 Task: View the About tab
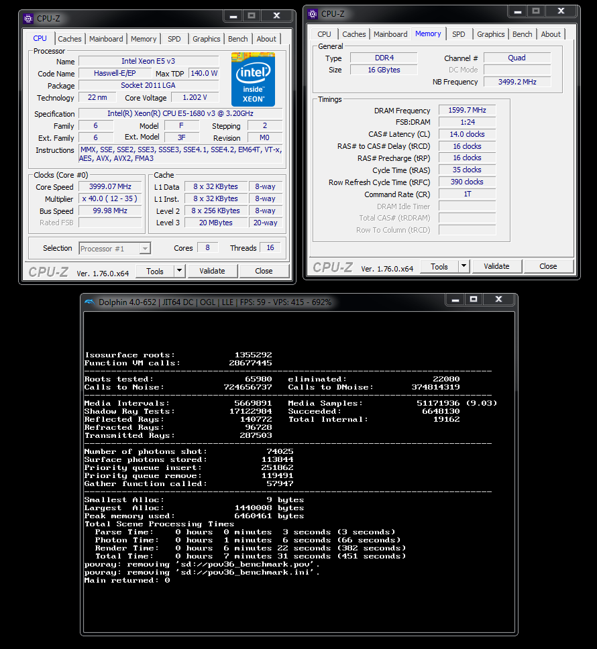pos(266,38)
